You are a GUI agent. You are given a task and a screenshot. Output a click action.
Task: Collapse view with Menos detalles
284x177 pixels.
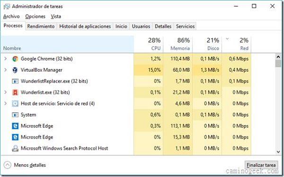click(25, 165)
